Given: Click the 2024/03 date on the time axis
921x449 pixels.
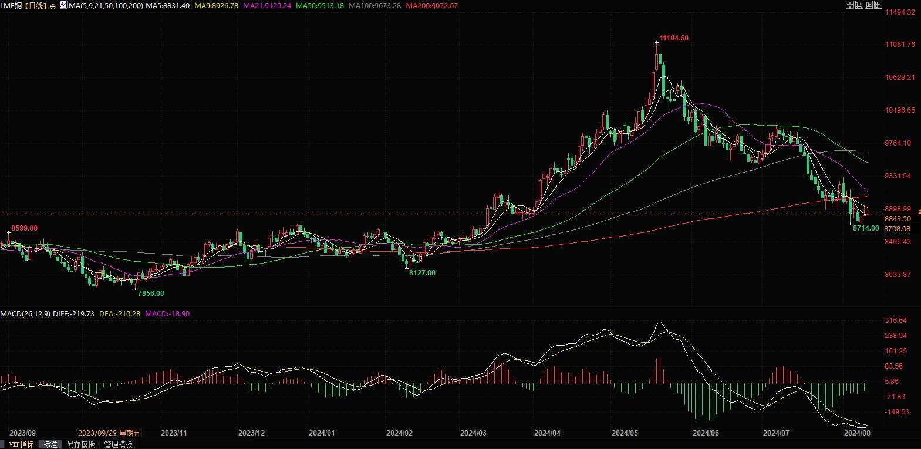Looking at the screenshot, I should click(473, 433).
